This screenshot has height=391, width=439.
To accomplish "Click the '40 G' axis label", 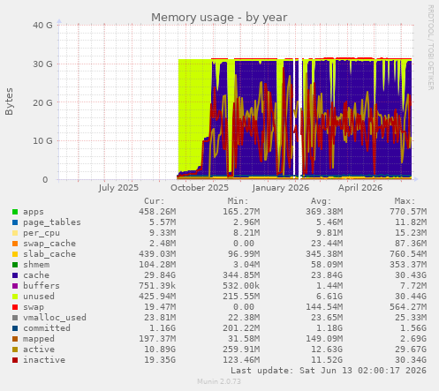I will pyautogui.click(x=42, y=26).
